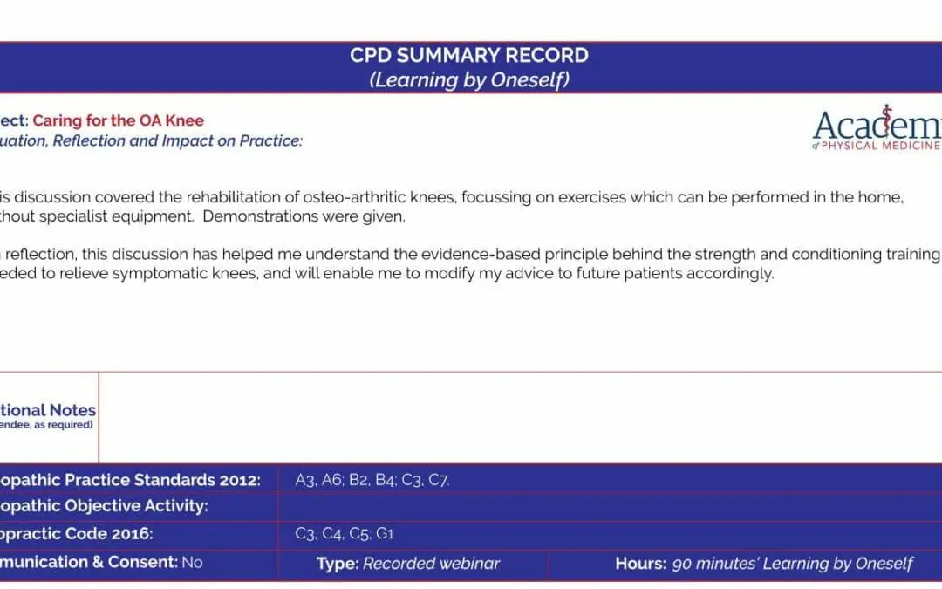Click the C3, C4, C5; G1 code value

point(345,534)
